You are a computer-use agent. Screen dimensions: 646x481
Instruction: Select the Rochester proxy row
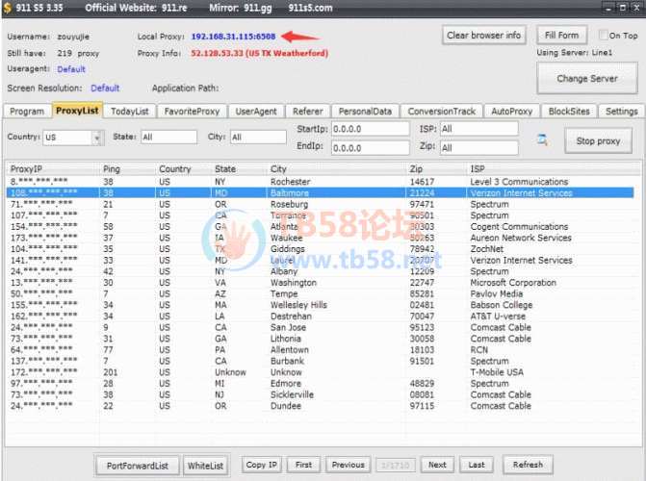(x=321, y=182)
